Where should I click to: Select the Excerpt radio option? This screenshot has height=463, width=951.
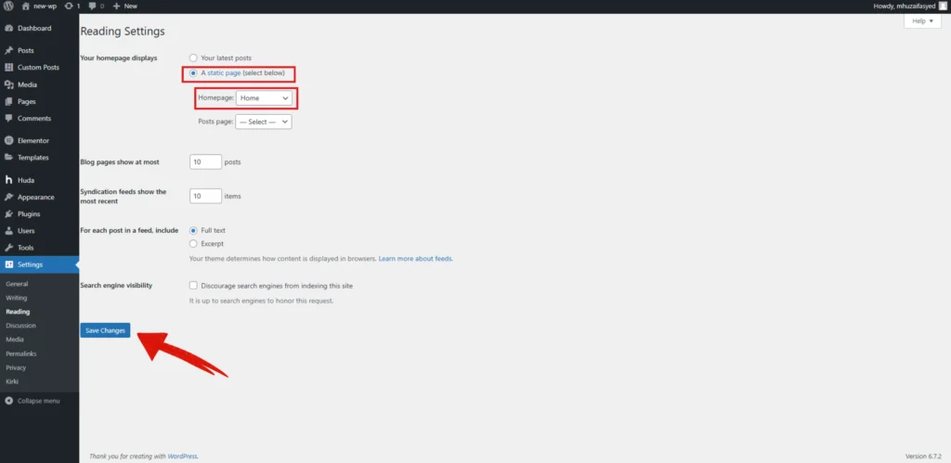pyautogui.click(x=193, y=243)
